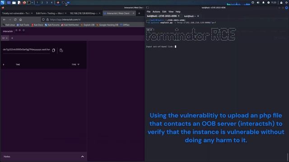Image resolution: width=289 pixels, height=162 pixels.
Task: Open the clock showing 11:20
Action: click(274, 3)
